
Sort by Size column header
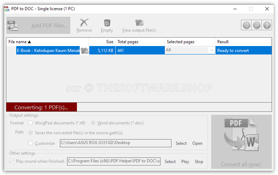(102, 42)
